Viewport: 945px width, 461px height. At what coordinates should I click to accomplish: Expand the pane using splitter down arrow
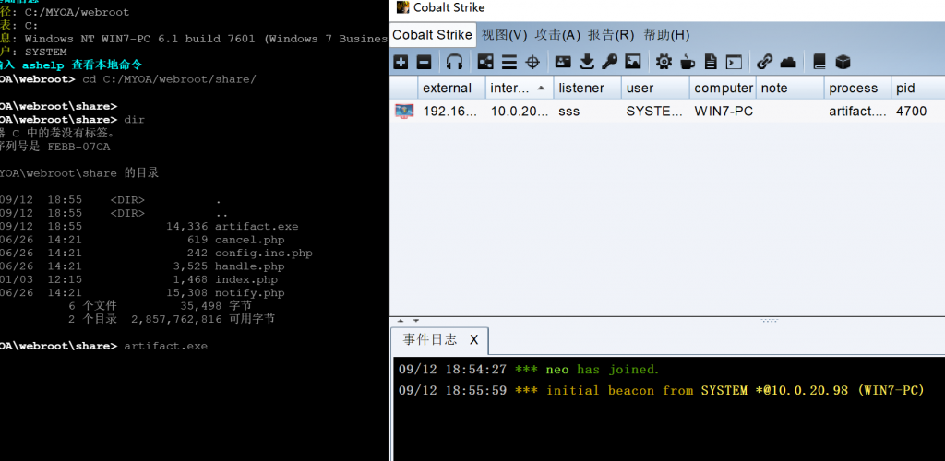click(x=415, y=321)
